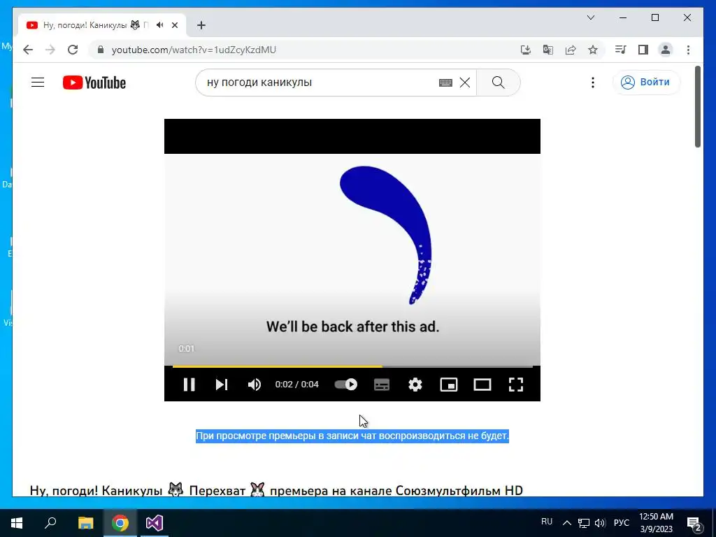Open the notification center

coord(694,524)
